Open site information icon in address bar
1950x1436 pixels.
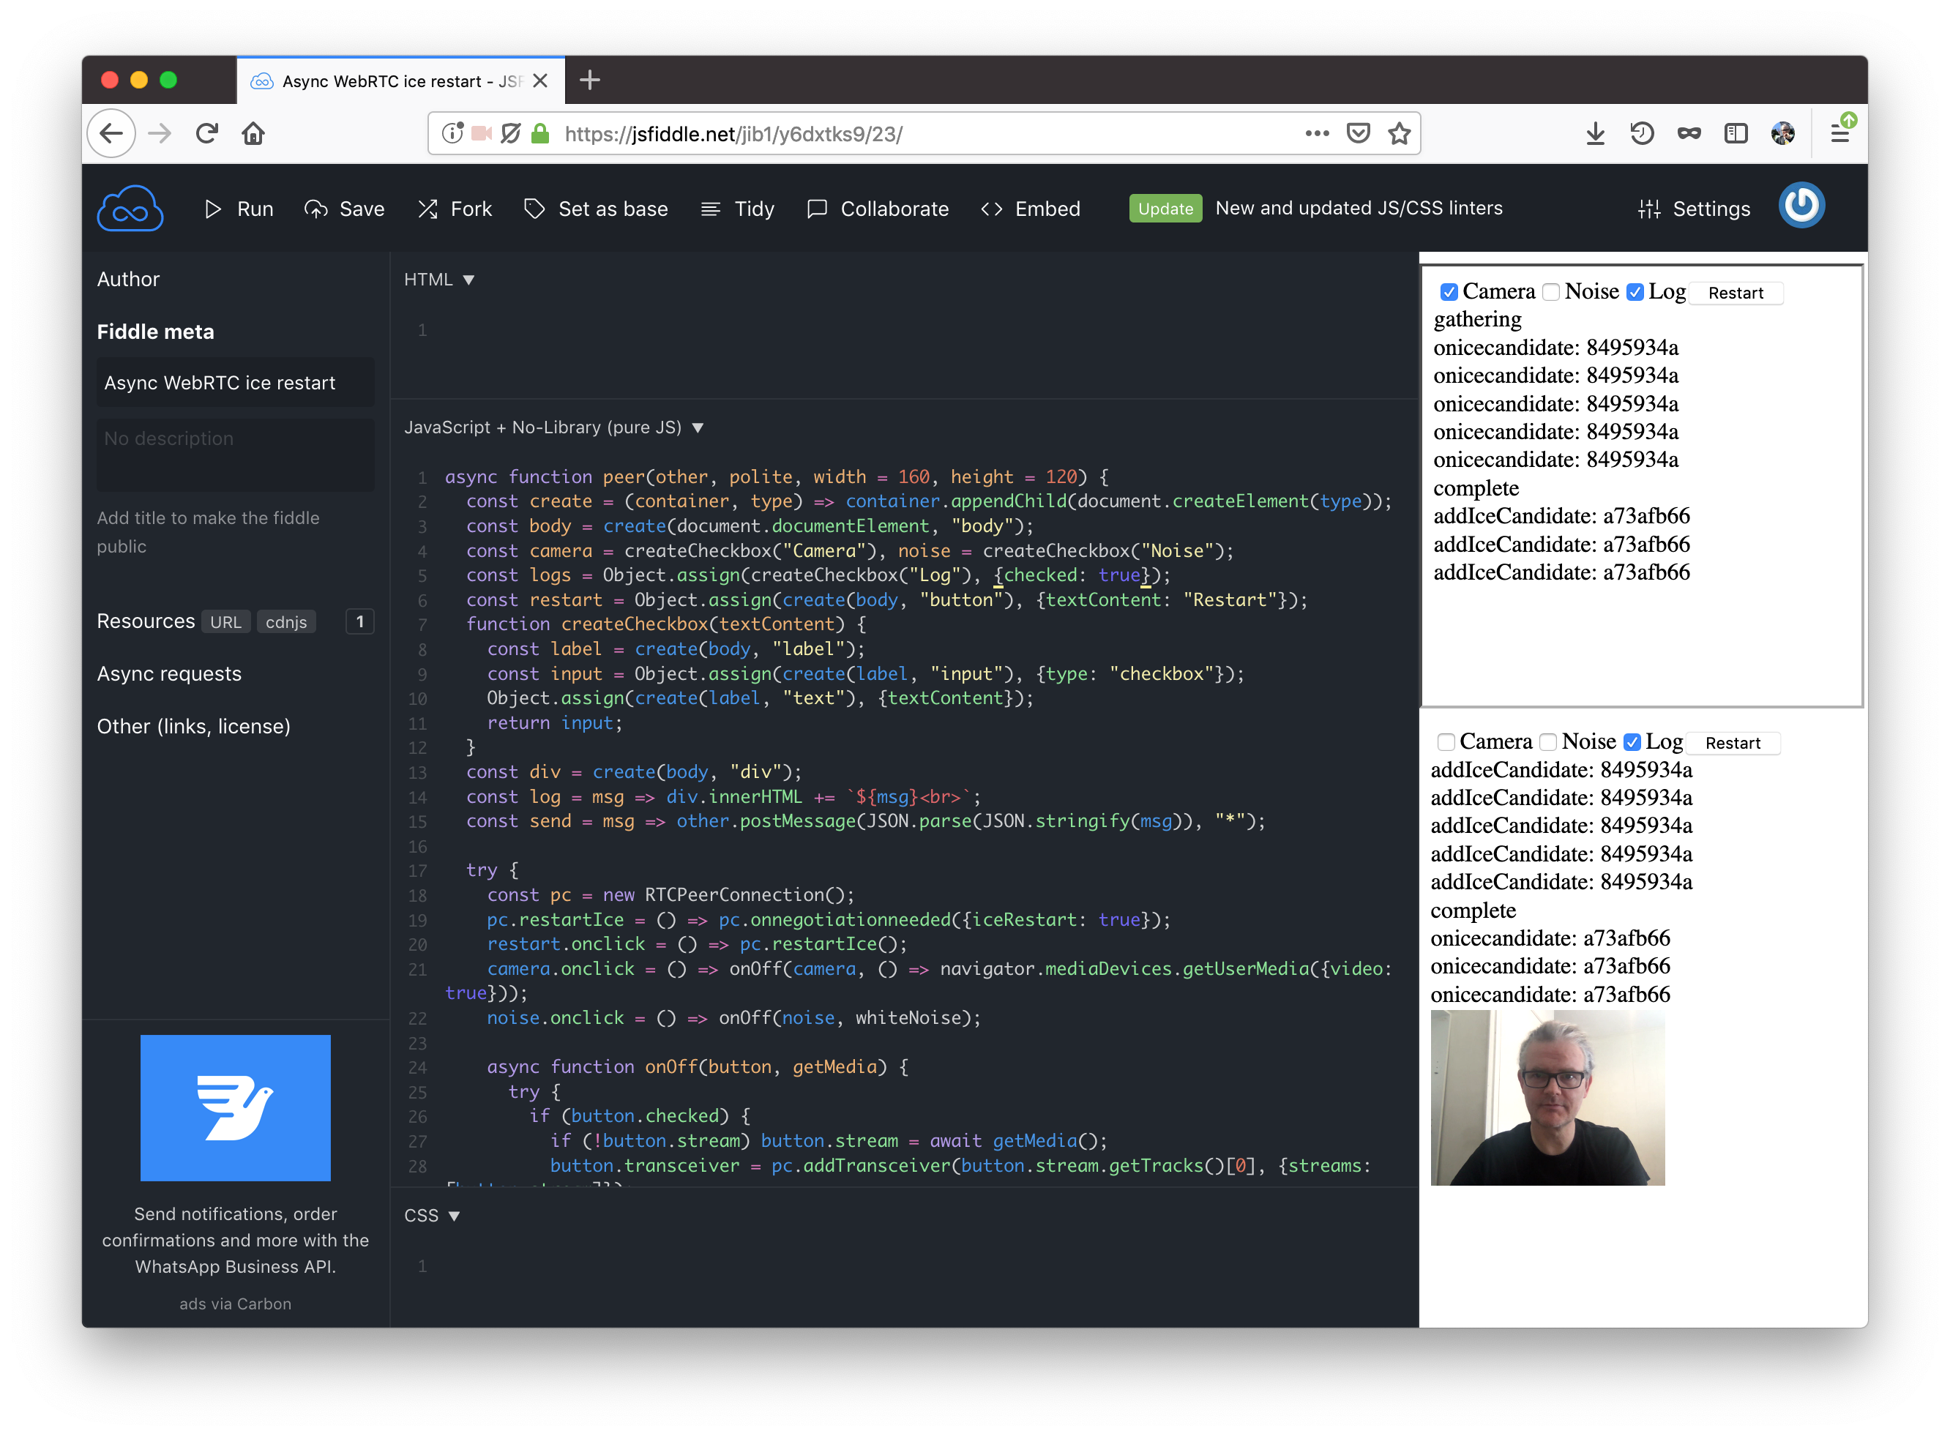point(452,133)
